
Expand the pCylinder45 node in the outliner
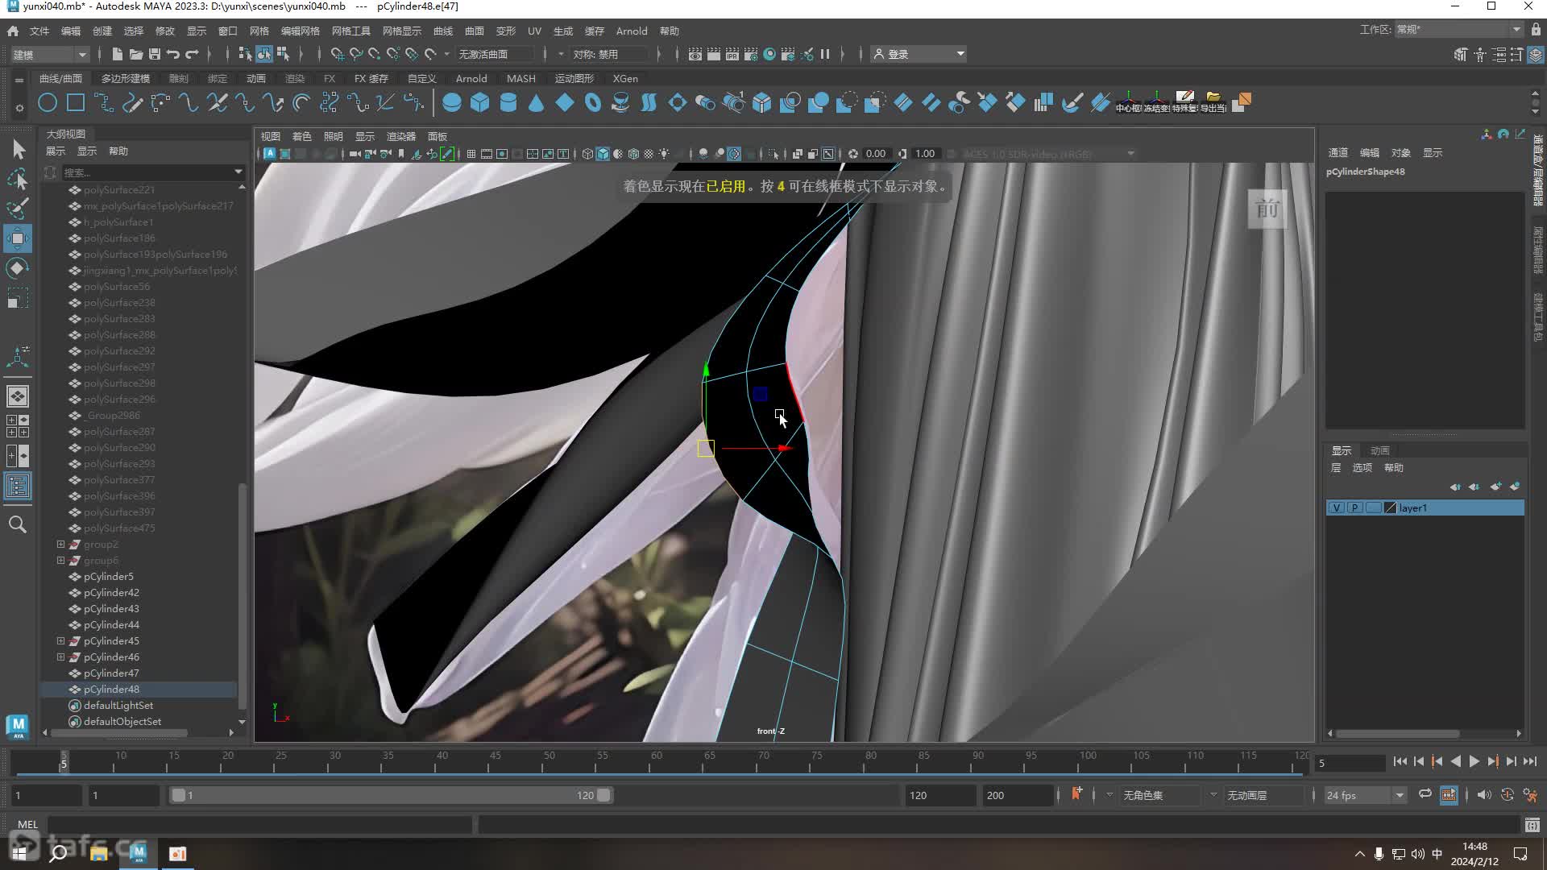click(x=60, y=641)
